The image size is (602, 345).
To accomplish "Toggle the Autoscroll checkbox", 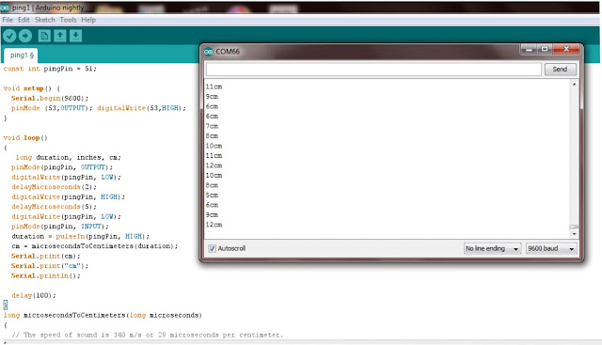I will tap(213, 249).
